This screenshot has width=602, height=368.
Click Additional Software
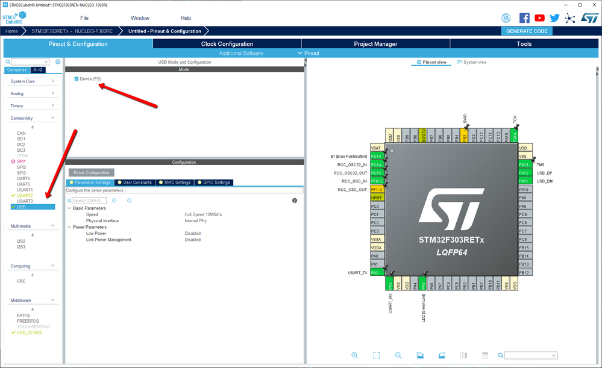click(x=240, y=54)
